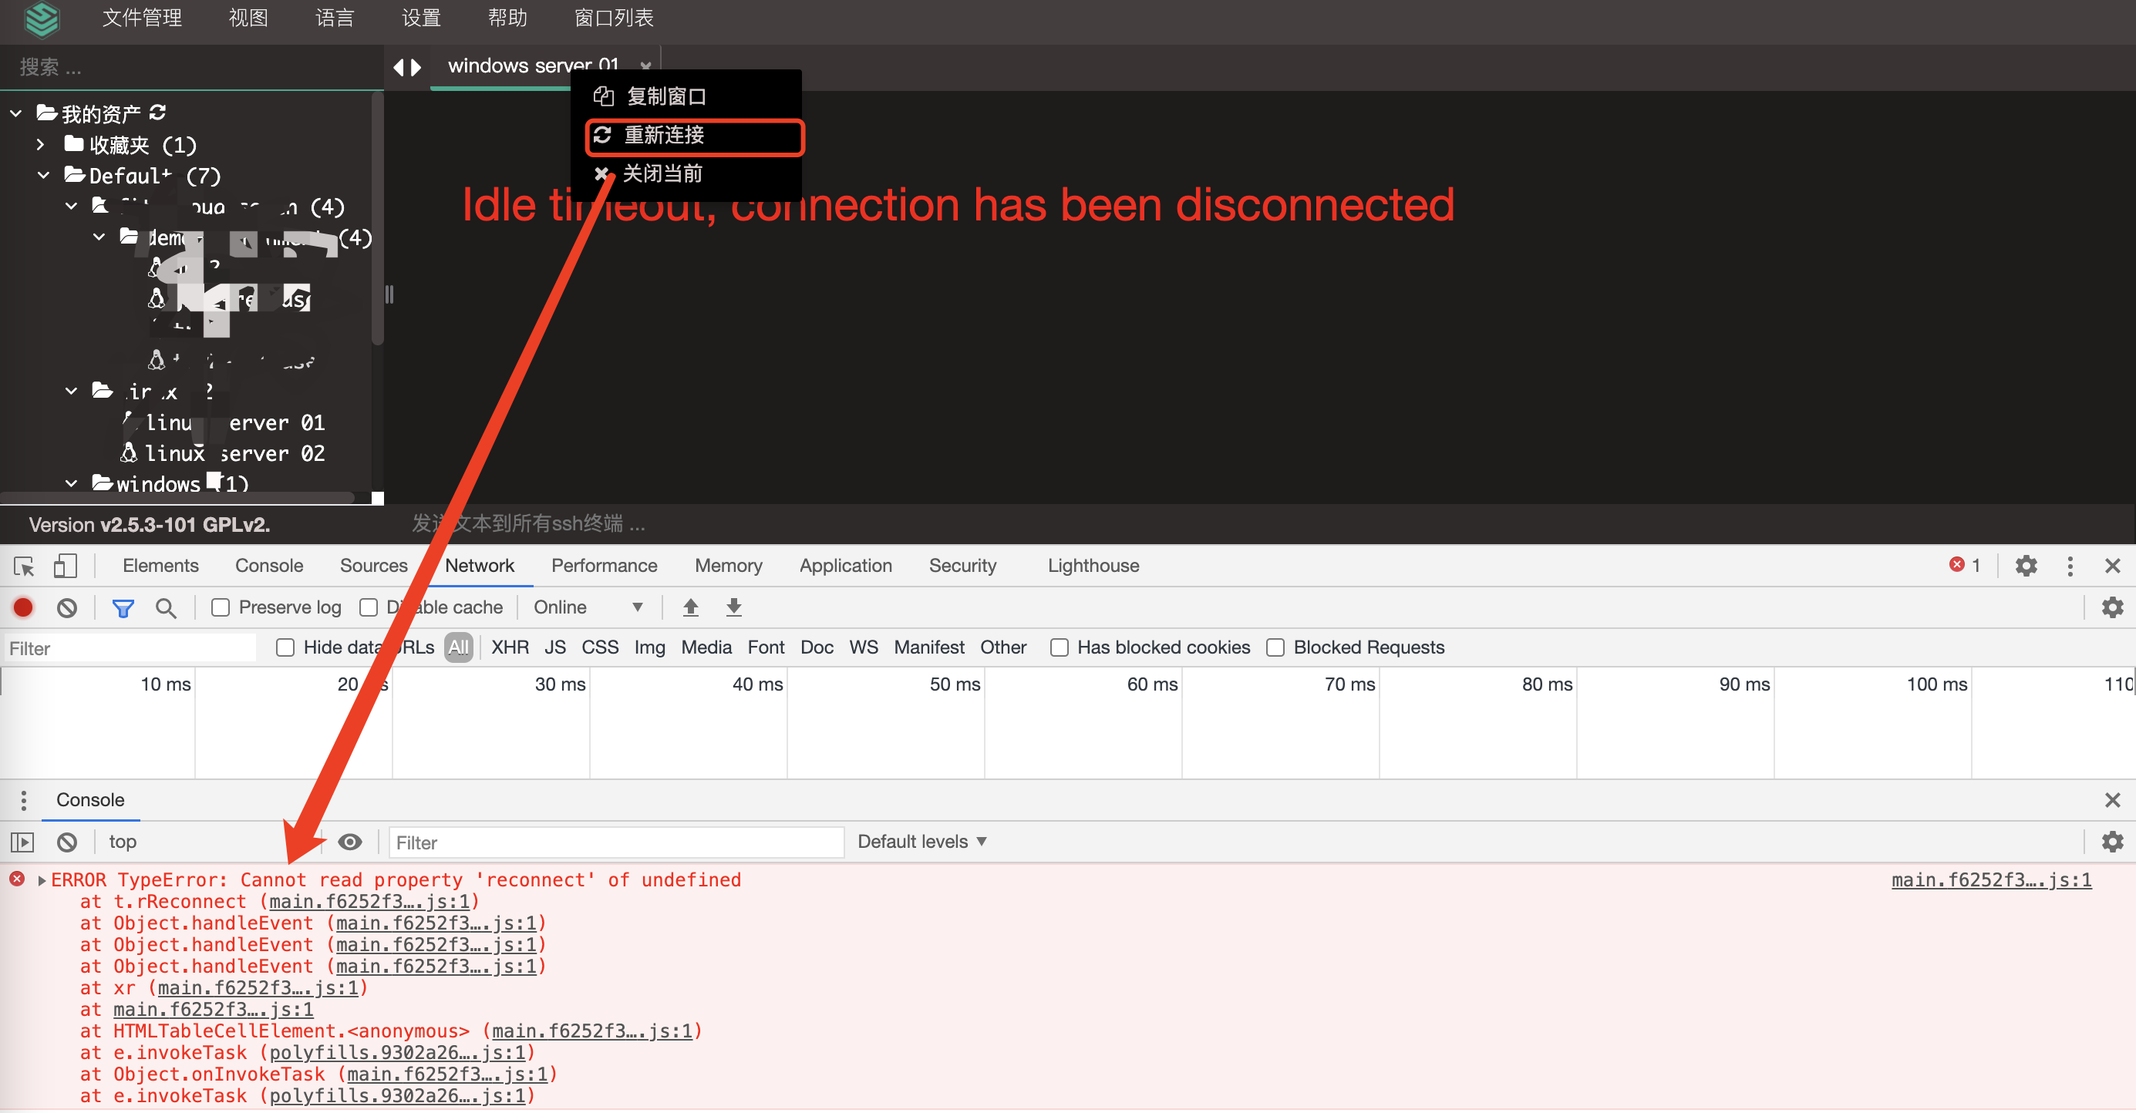The width and height of the screenshot is (2136, 1113).
Task: Click the console live expression eye icon
Action: [x=350, y=842]
